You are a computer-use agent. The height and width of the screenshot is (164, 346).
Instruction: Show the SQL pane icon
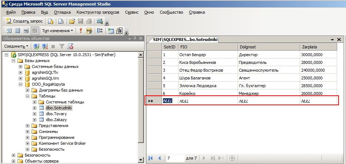point(26,31)
